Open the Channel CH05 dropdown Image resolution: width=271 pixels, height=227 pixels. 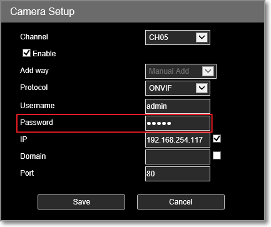pyautogui.click(x=178, y=38)
